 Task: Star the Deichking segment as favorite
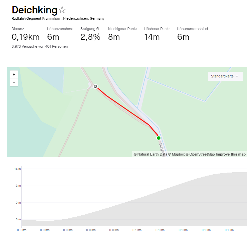(x=62, y=10)
